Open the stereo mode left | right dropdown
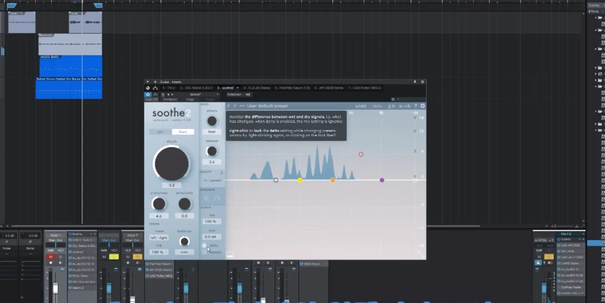 coord(159,237)
